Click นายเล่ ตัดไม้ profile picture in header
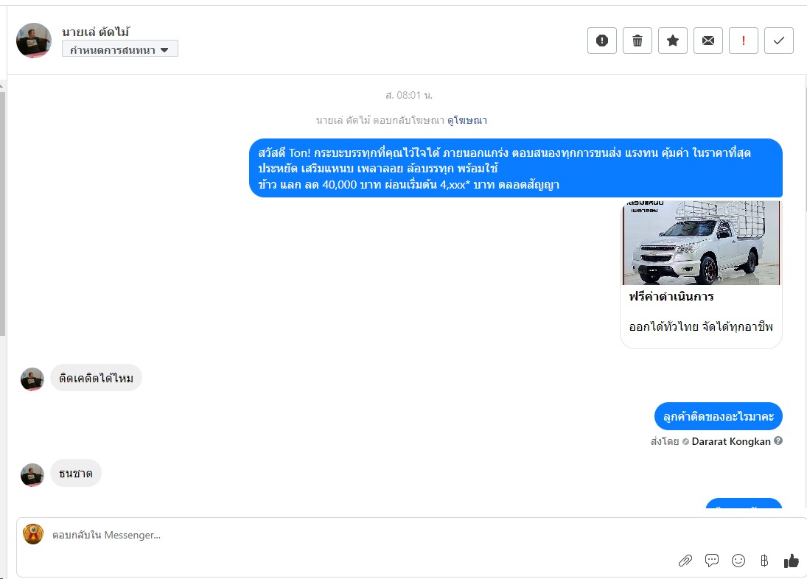This screenshot has width=807, height=579. [34, 40]
